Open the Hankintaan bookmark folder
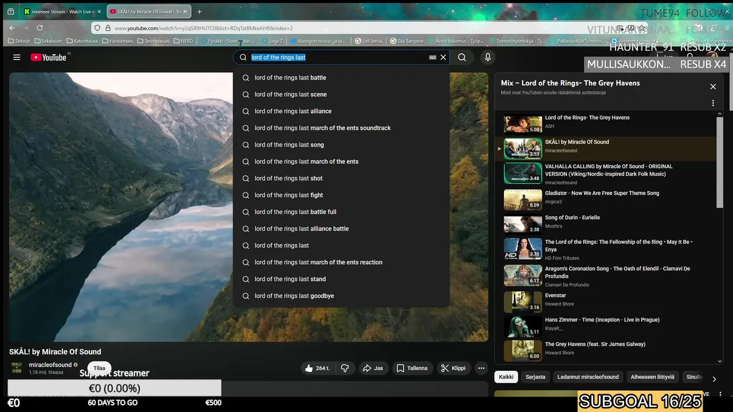Viewport: 733px width, 412px height. pos(117,41)
